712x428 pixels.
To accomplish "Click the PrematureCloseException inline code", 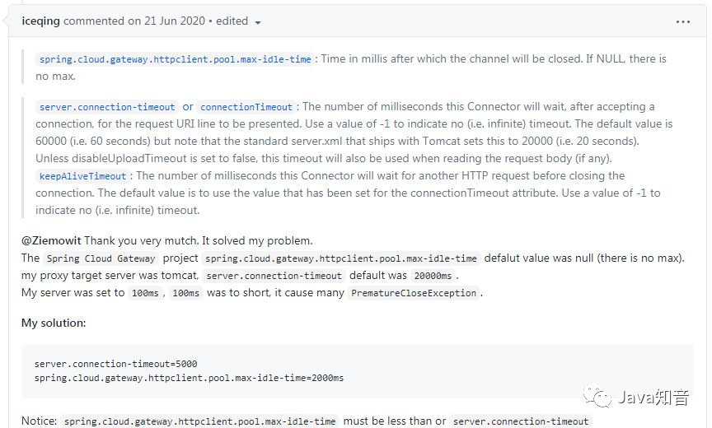I will pos(414,293).
